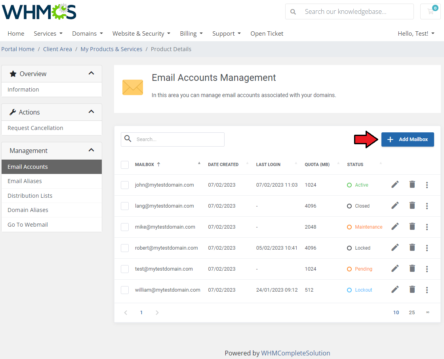Image resolution: width=444 pixels, height=359 pixels.
Task: Click the mailbox table search magnifier icon
Action: coord(128,139)
